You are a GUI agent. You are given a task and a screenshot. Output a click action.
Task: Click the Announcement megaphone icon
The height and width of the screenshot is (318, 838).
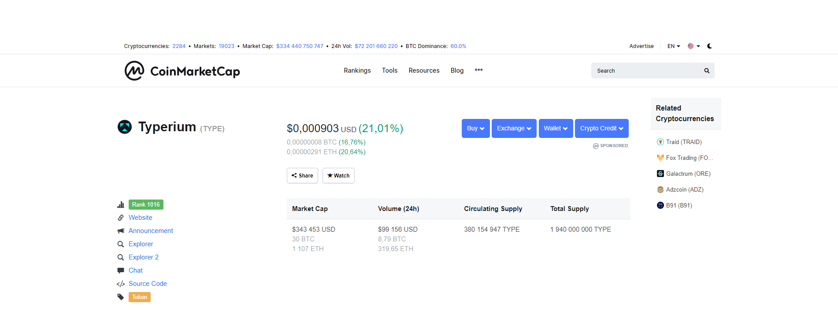click(120, 231)
